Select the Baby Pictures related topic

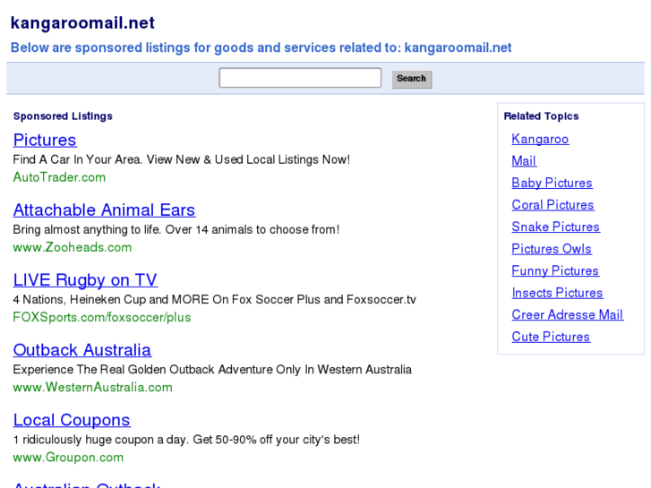pos(552,183)
